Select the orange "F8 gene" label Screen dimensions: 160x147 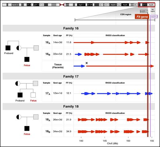pos(142,17)
